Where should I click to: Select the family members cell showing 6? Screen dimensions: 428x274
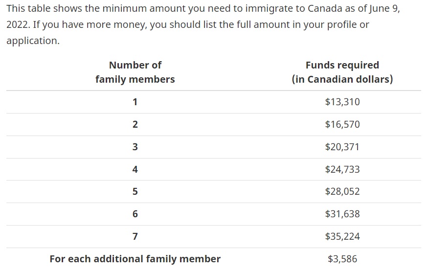(135, 214)
